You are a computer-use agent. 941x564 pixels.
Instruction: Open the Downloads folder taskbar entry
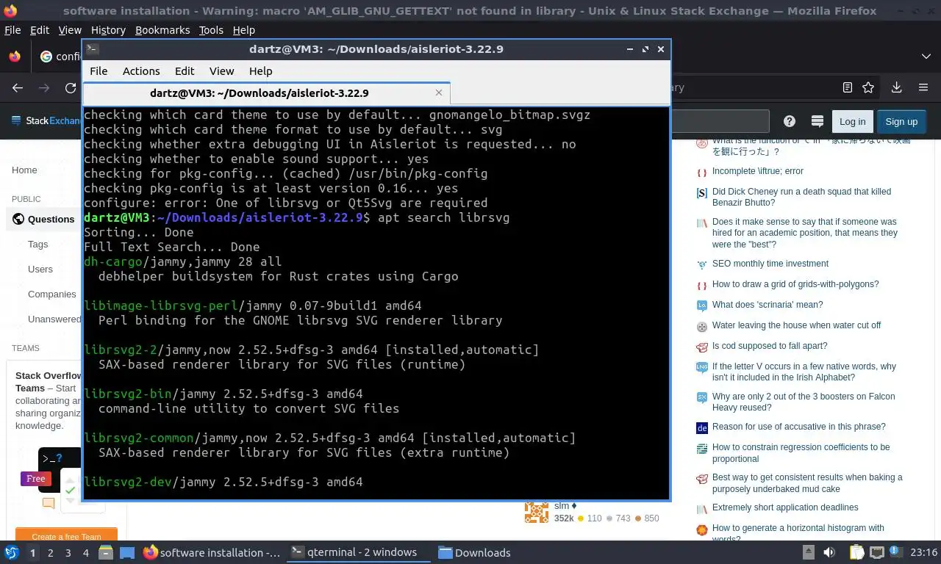point(474,553)
